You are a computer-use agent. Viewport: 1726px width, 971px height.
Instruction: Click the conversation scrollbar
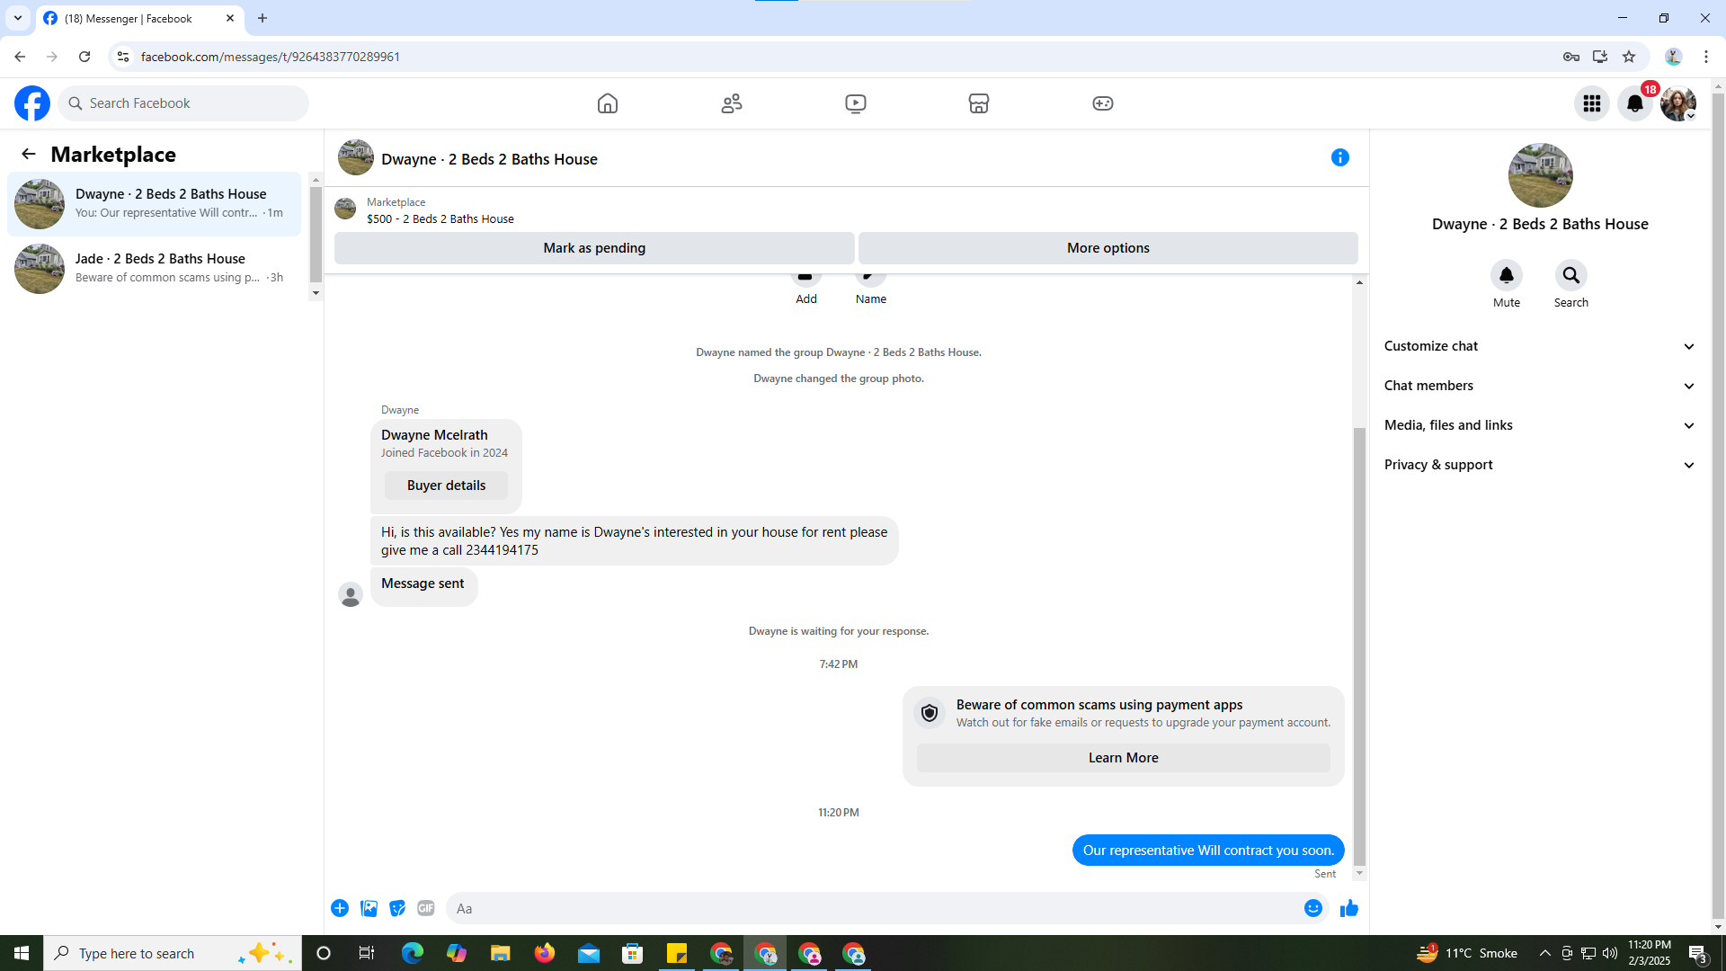(1359, 646)
